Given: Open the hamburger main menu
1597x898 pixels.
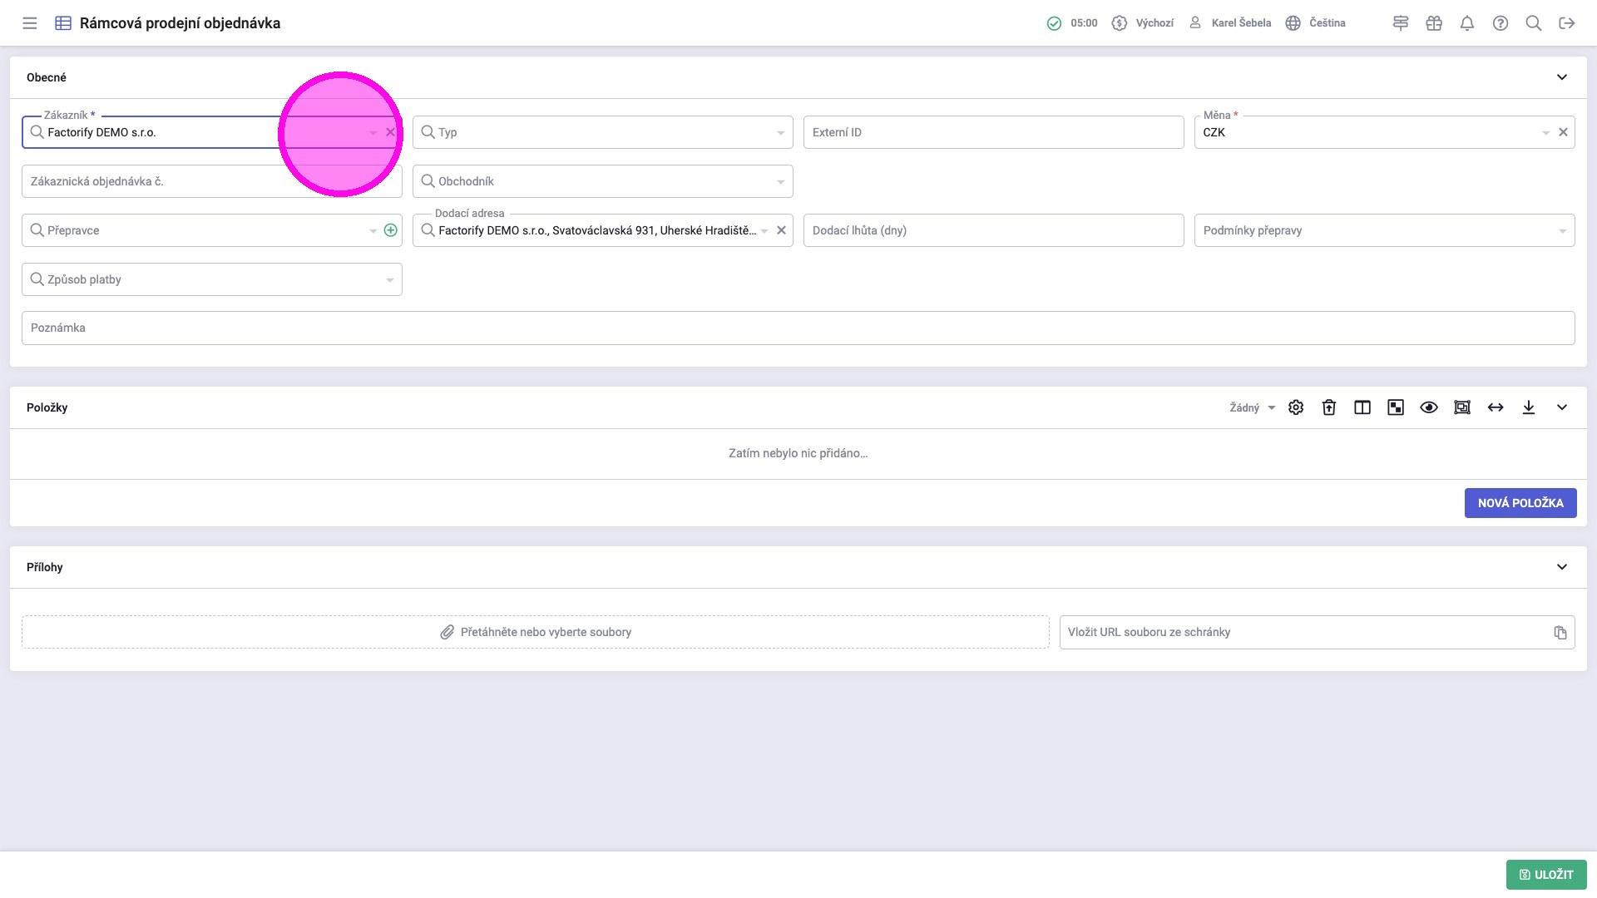Looking at the screenshot, I should click(30, 23).
